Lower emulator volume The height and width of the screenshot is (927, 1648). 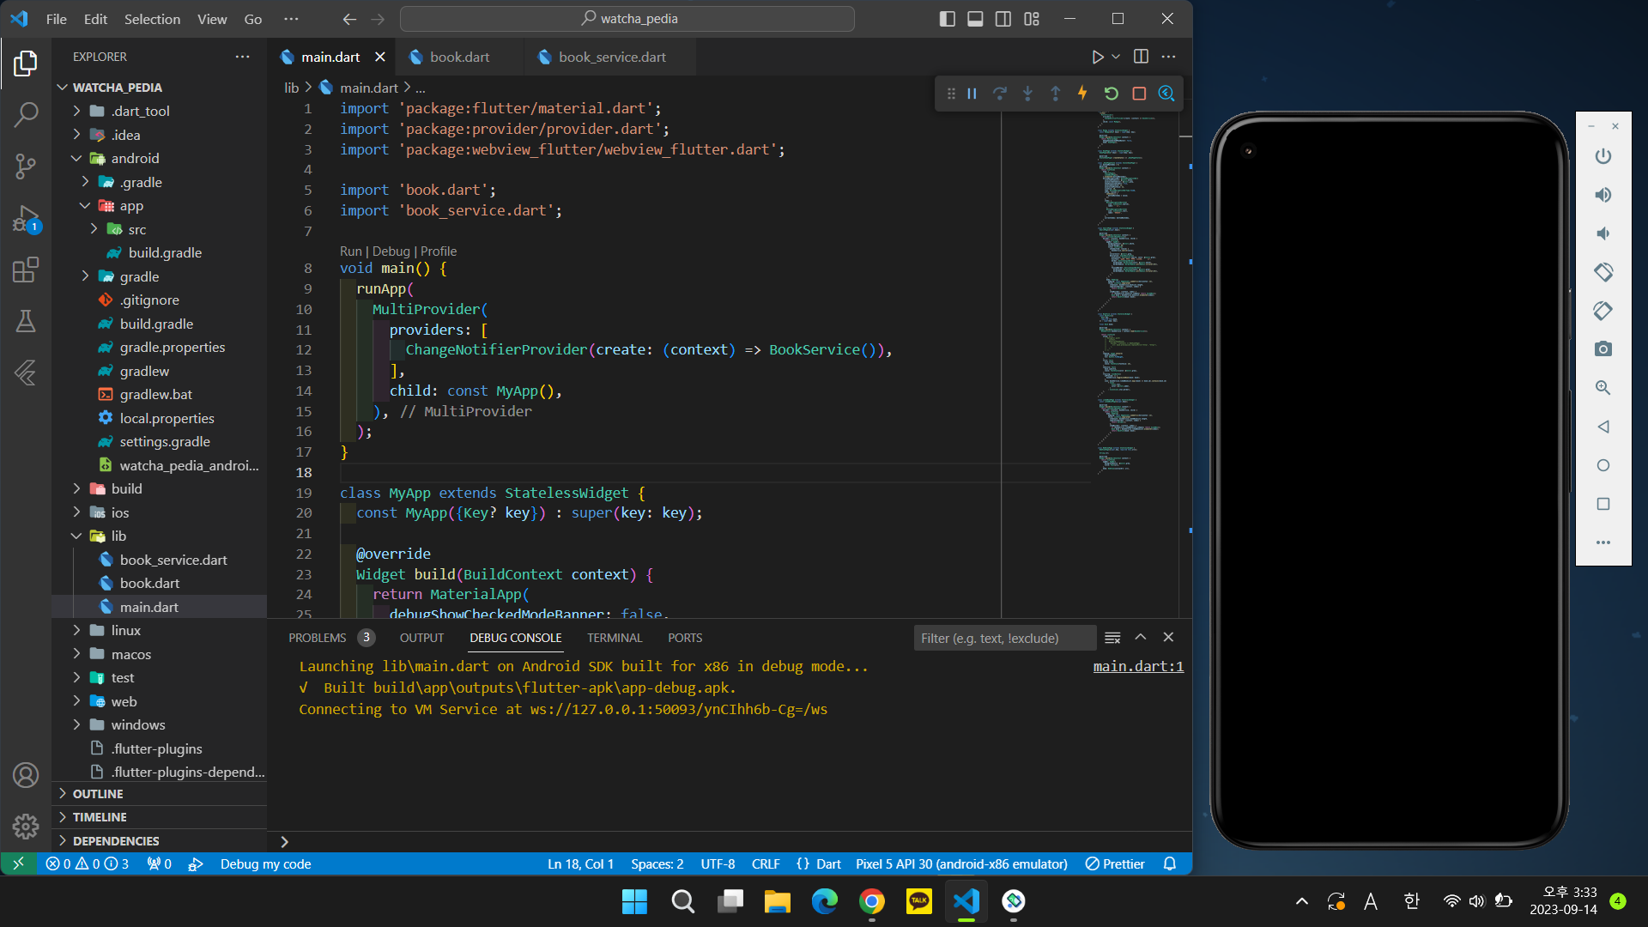coord(1603,233)
